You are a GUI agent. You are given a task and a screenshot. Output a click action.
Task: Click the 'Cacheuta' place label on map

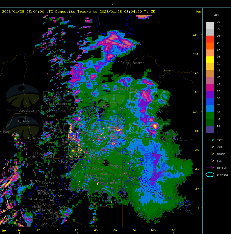pyautogui.click(x=47, y=156)
